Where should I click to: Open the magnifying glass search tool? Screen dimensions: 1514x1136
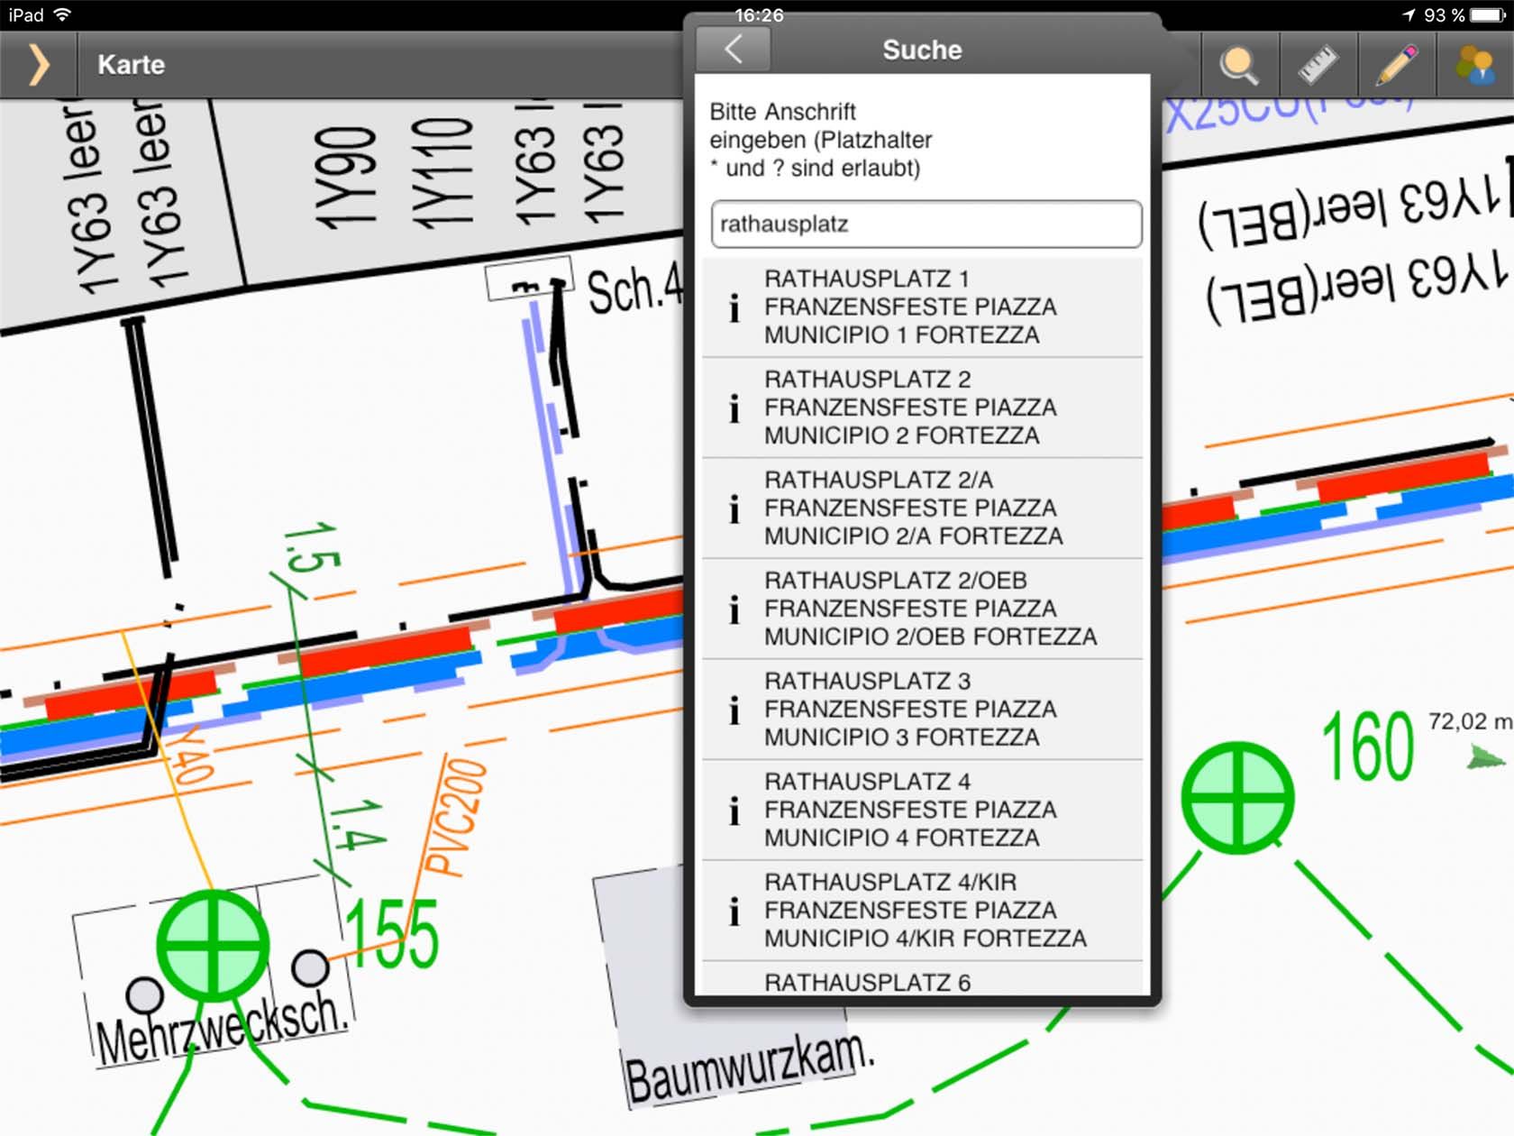coord(1239,65)
